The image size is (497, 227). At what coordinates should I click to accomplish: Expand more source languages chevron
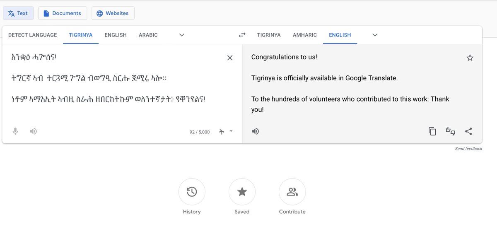coord(181,35)
